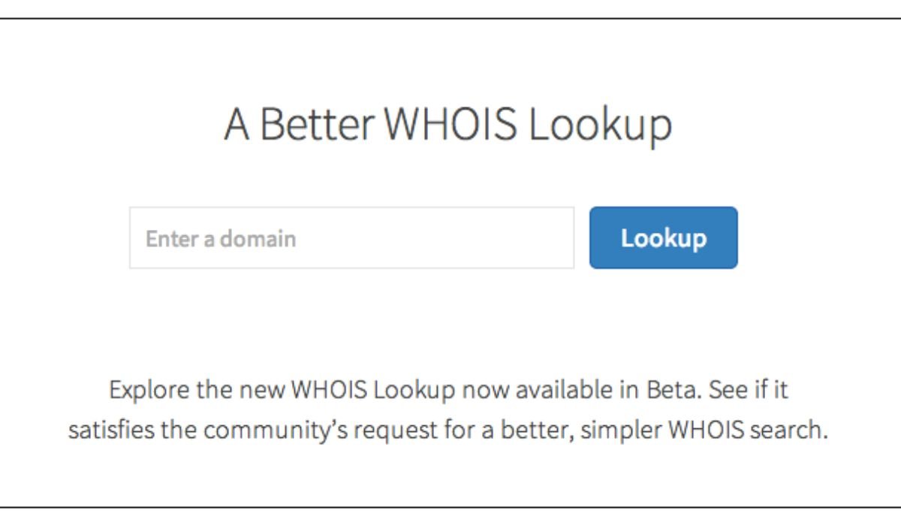Click the word "WHOIS" in the heading
Screen dimensions: 901x526
point(454,125)
